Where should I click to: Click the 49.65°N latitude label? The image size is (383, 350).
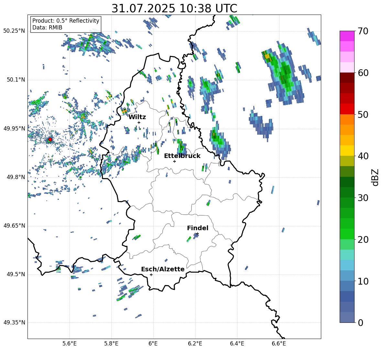14,226
